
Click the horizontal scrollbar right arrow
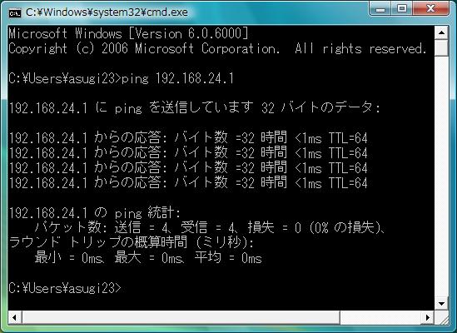coord(428,317)
